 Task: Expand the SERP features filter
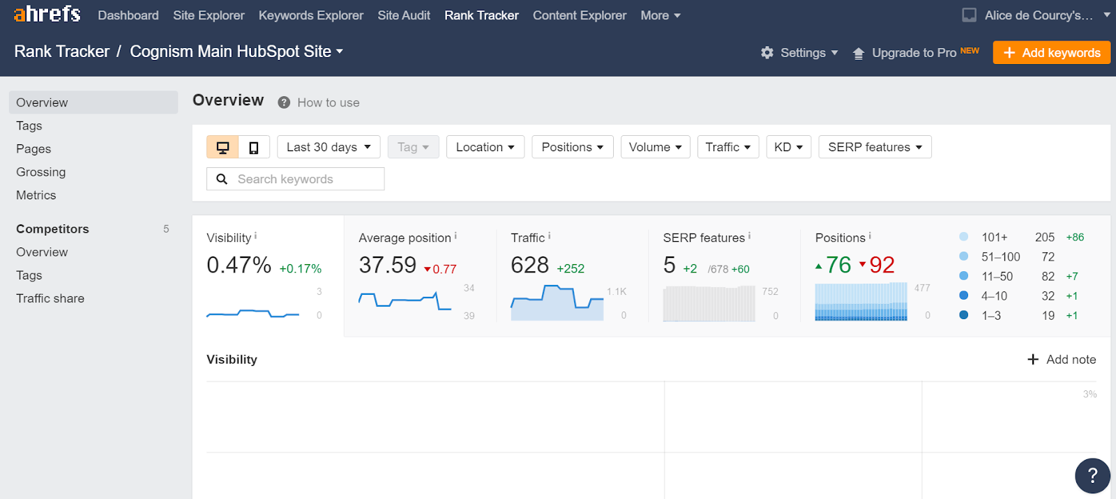(875, 147)
